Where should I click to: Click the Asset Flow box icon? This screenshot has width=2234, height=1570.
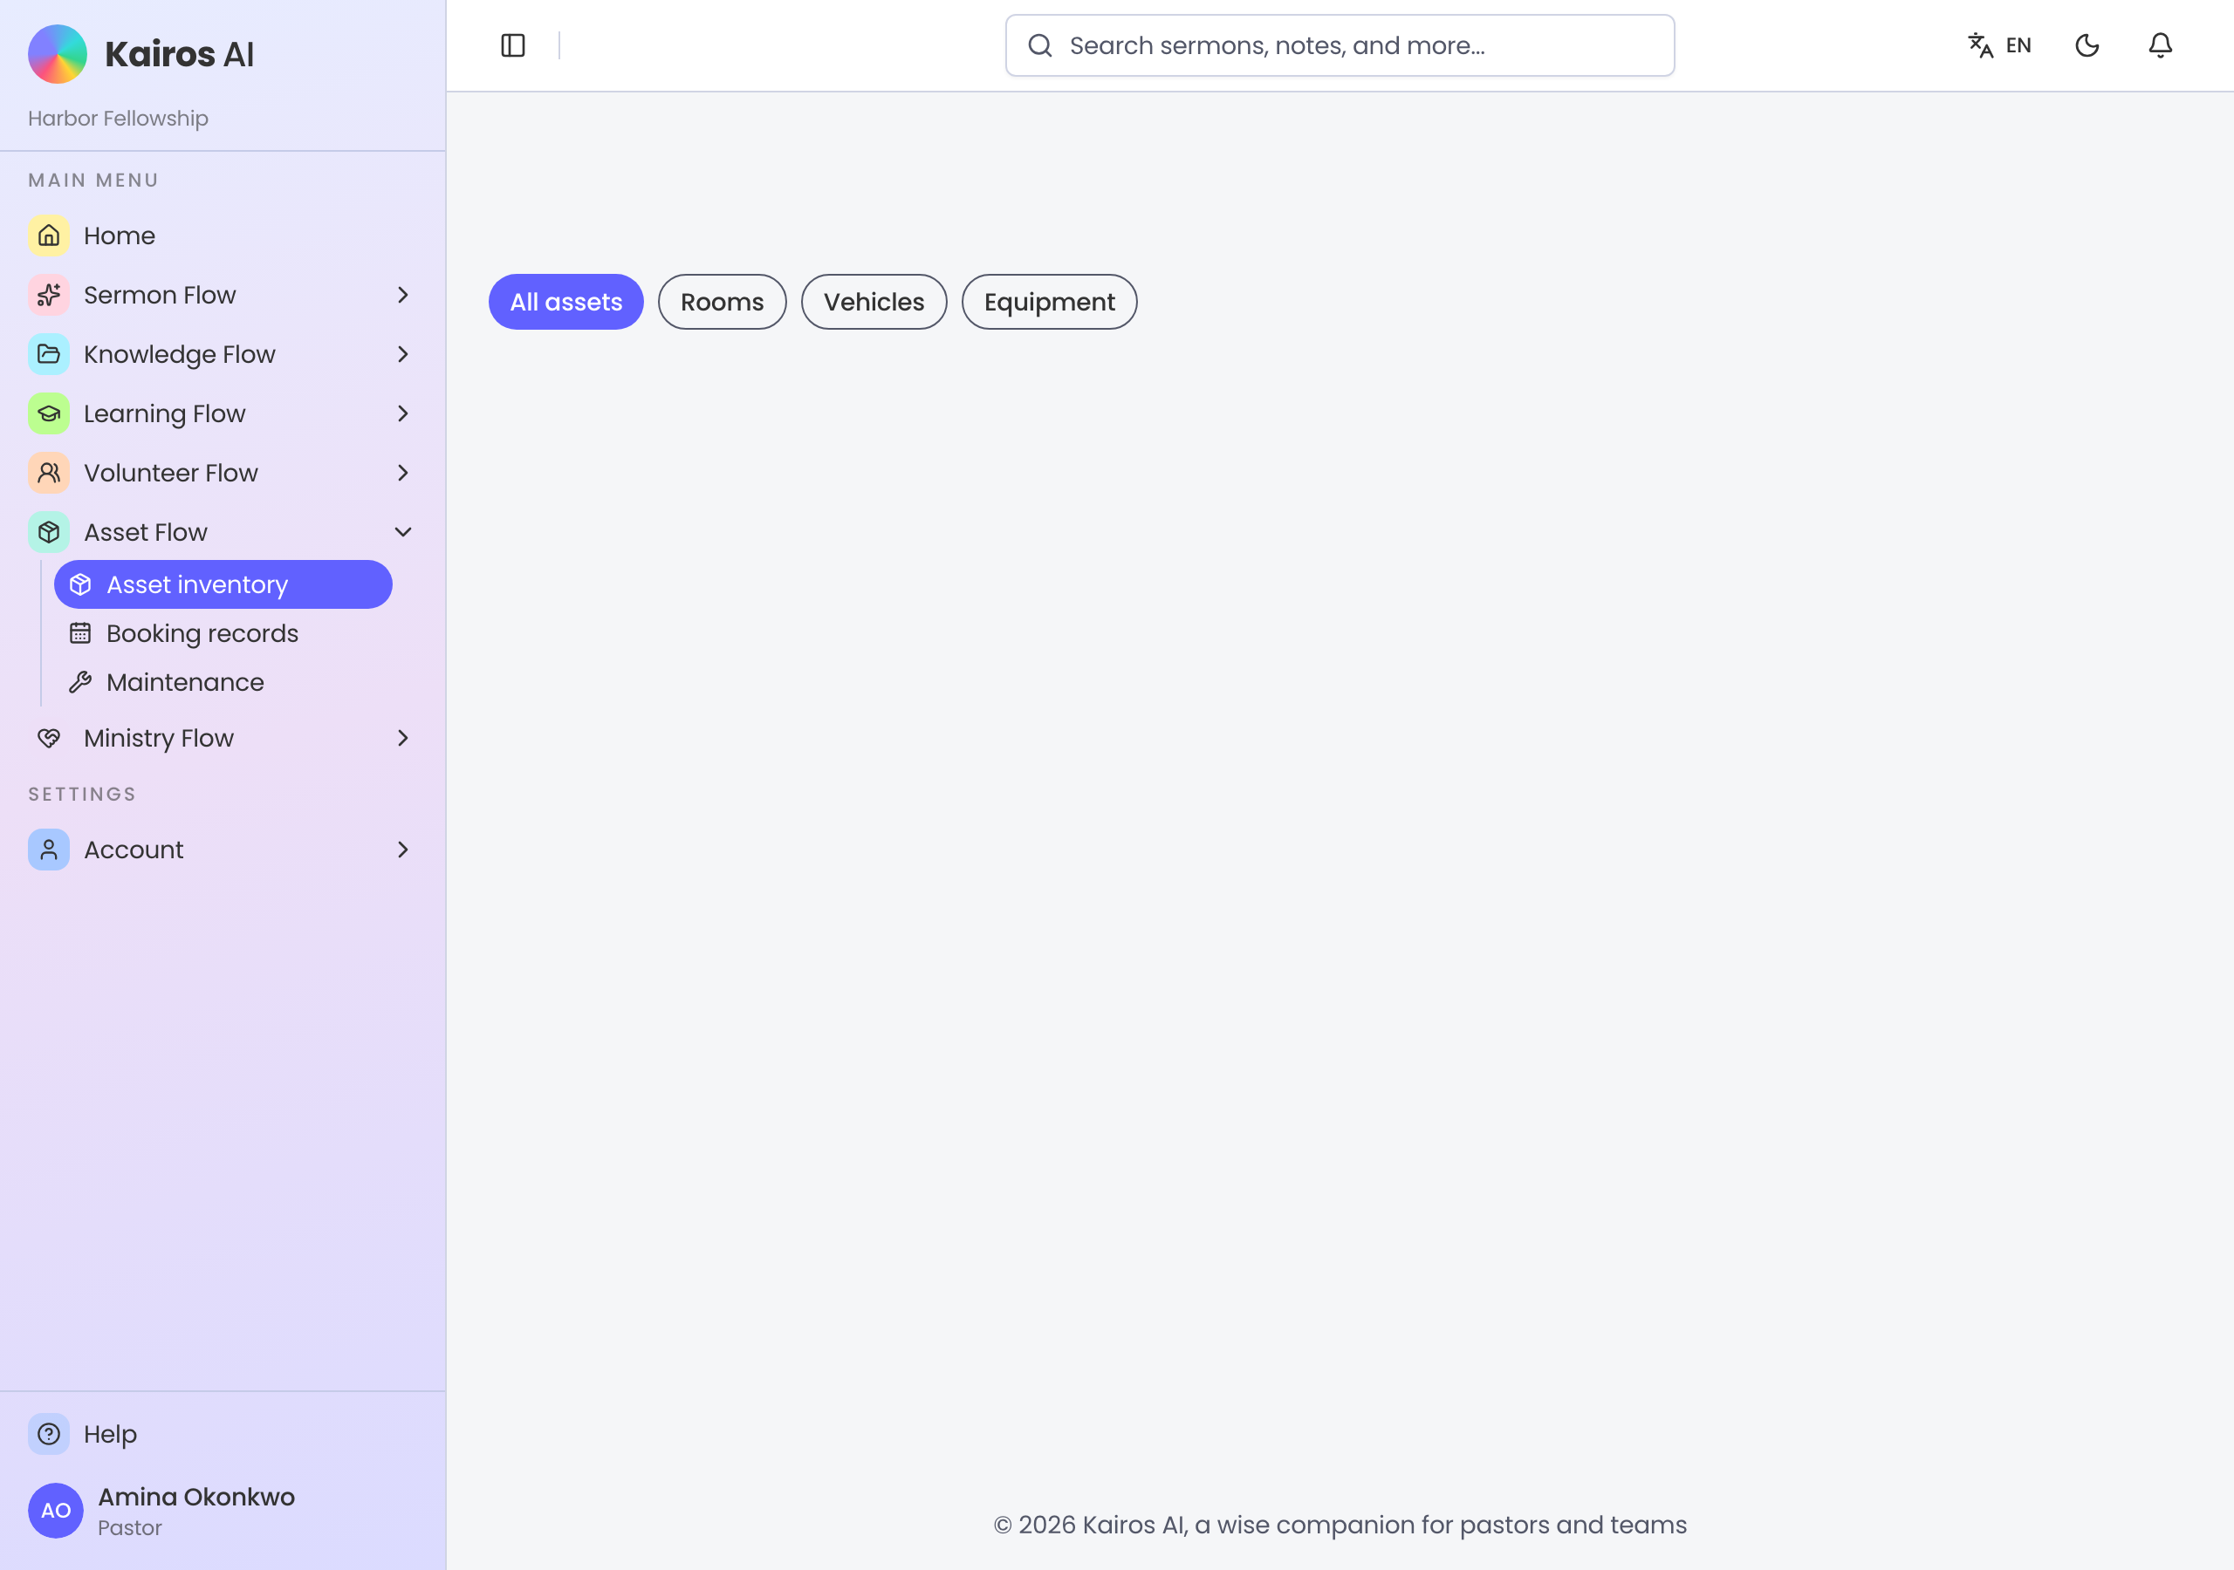(x=49, y=532)
